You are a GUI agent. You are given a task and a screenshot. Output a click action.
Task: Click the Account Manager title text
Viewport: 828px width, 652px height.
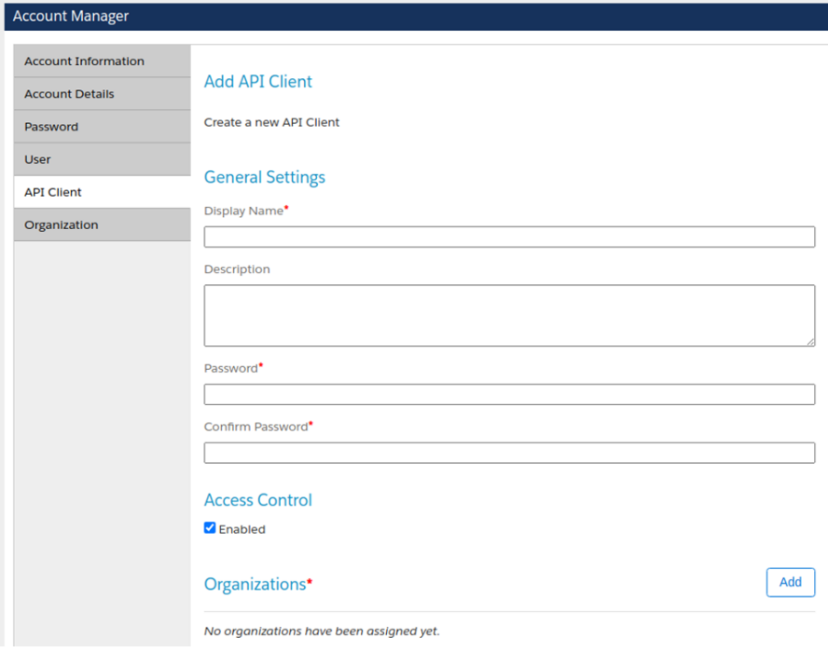71,17
